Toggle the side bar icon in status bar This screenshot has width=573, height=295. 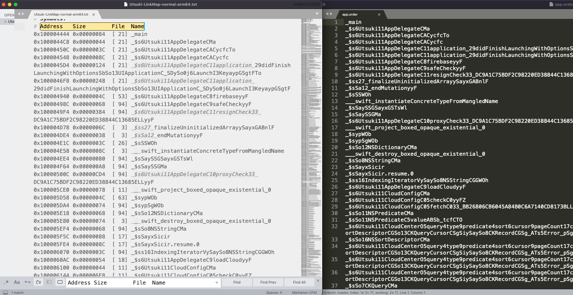(x=5, y=293)
